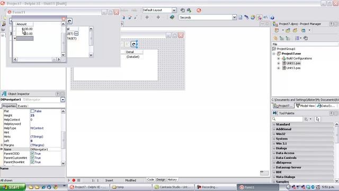
Task: Click the Tool Palette search field
Action: tap(287, 119)
